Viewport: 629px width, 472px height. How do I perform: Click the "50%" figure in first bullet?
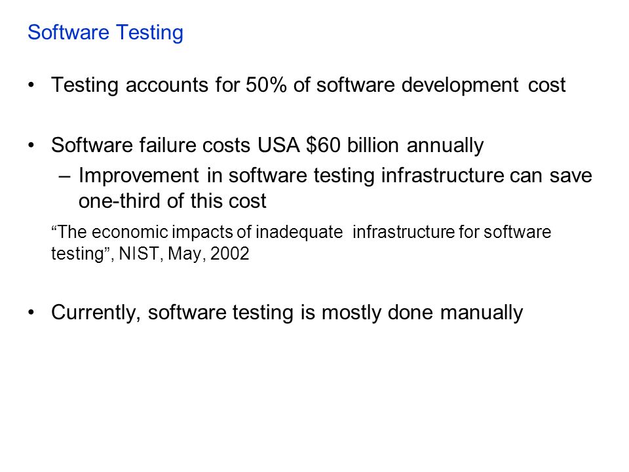(x=266, y=85)
